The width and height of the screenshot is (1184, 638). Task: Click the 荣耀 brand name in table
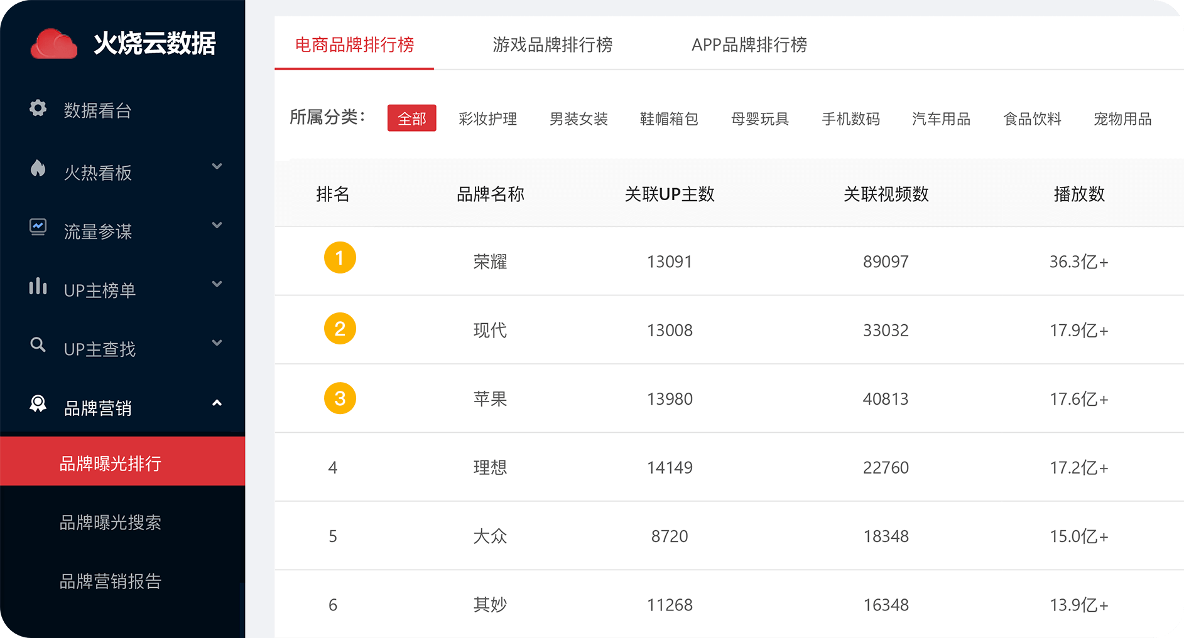click(x=490, y=262)
